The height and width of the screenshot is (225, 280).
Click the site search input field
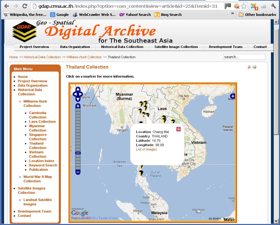click(x=244, y=57)
